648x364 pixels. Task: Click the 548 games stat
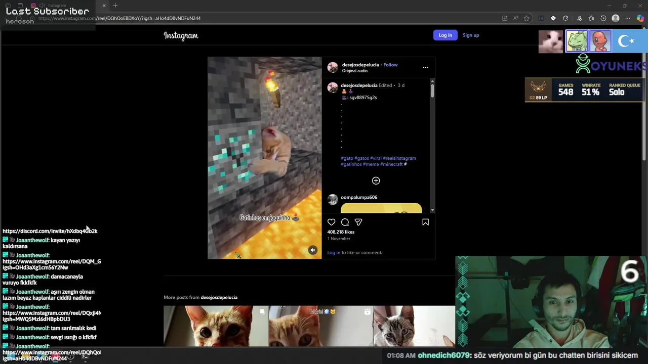pos(565,89)
